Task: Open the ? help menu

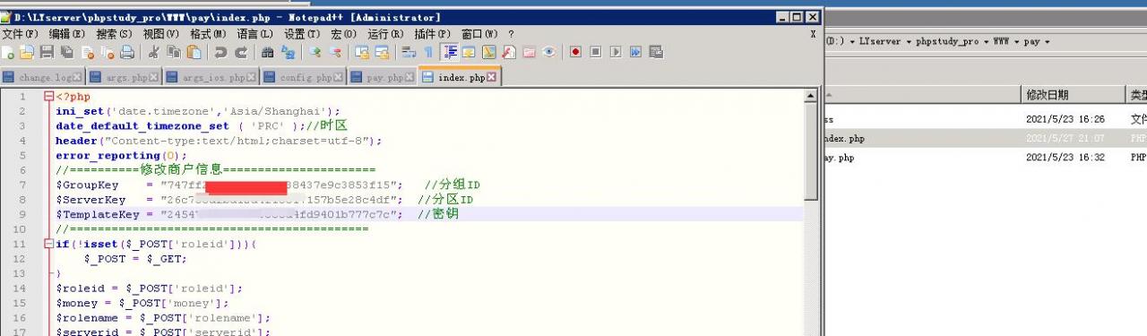Action: click(x=511, y=34)
